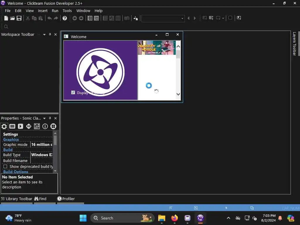
Task: Open the Values tab icon in Properties
Action: 29,126
